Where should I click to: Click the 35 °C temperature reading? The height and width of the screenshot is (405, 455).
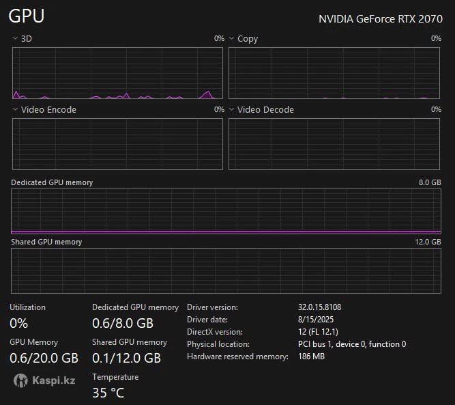(x=108, y=393)
